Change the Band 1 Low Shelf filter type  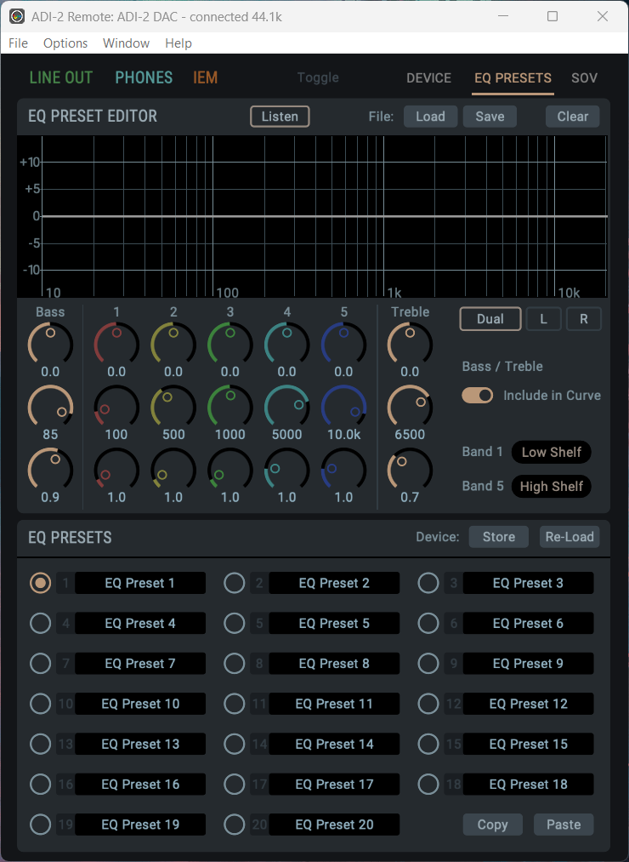click(x=551, y=453)
